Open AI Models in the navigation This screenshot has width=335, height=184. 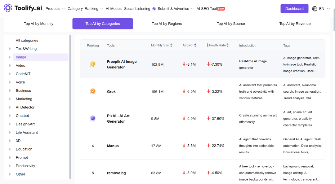click(114, 9)
